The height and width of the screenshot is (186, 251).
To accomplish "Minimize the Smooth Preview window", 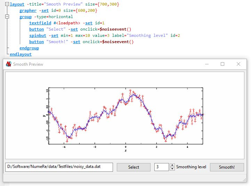I will tap(207, 64).
